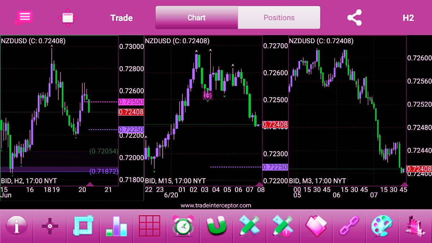Open the info button in bottom toolbar
The height and width of the screenshot is (243, 432).
tap(16, 226)
